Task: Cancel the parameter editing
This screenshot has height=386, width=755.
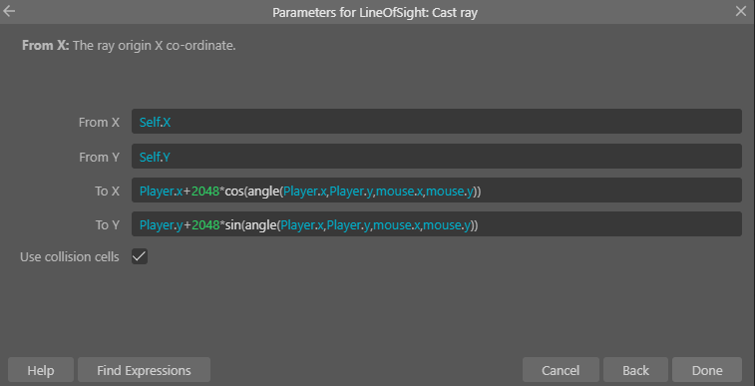Action: pos(561,370)
